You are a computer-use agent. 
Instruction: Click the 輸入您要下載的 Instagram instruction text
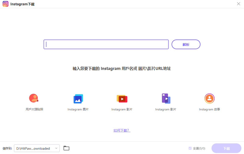[x=122, y=68]
